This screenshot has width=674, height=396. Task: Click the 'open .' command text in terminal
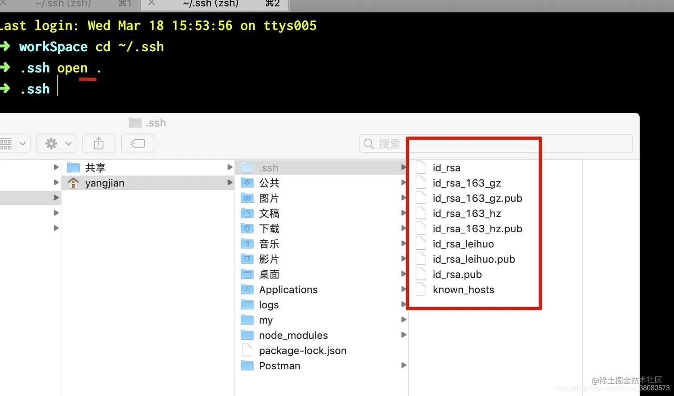click(x=79, y=68)
